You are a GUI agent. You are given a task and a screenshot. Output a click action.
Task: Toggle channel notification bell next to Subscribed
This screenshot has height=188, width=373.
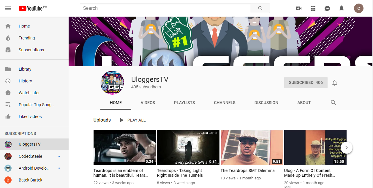(x=335, y=83)
